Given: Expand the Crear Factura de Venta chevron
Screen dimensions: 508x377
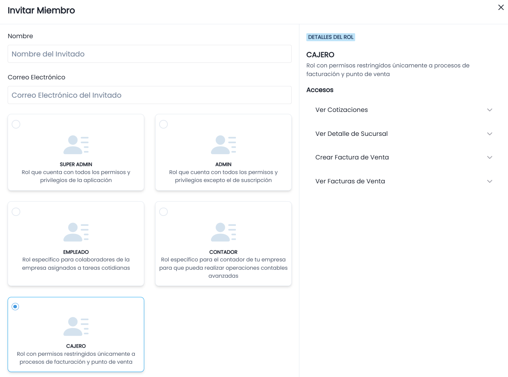Looking at the screenshot, I should point(490,157).
